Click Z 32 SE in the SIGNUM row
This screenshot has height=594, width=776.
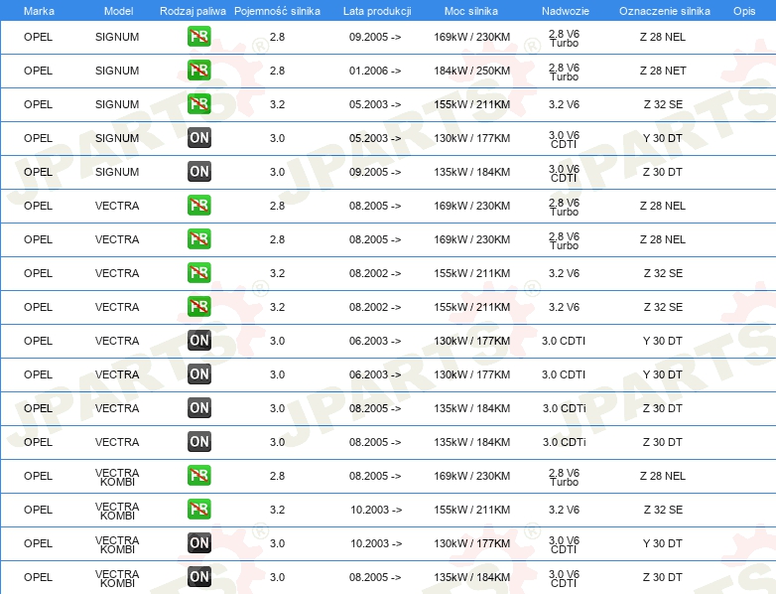coord(663,104)
